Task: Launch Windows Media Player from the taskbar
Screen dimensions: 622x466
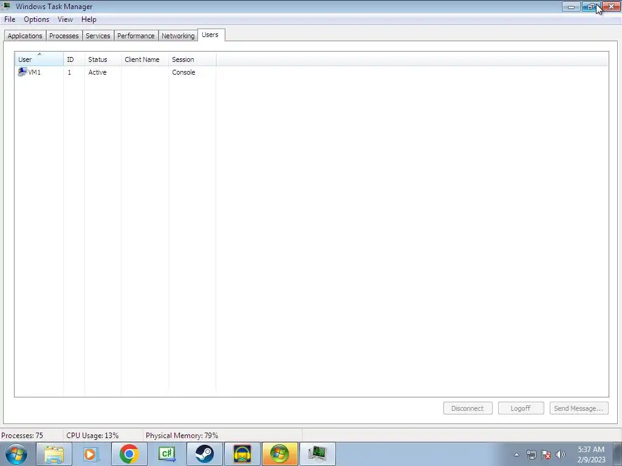Action: pos(91,454)
